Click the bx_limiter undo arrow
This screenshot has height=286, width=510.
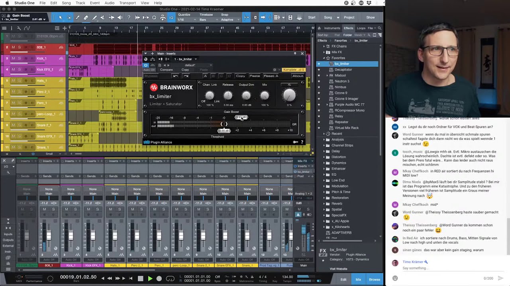pos(175,76)
